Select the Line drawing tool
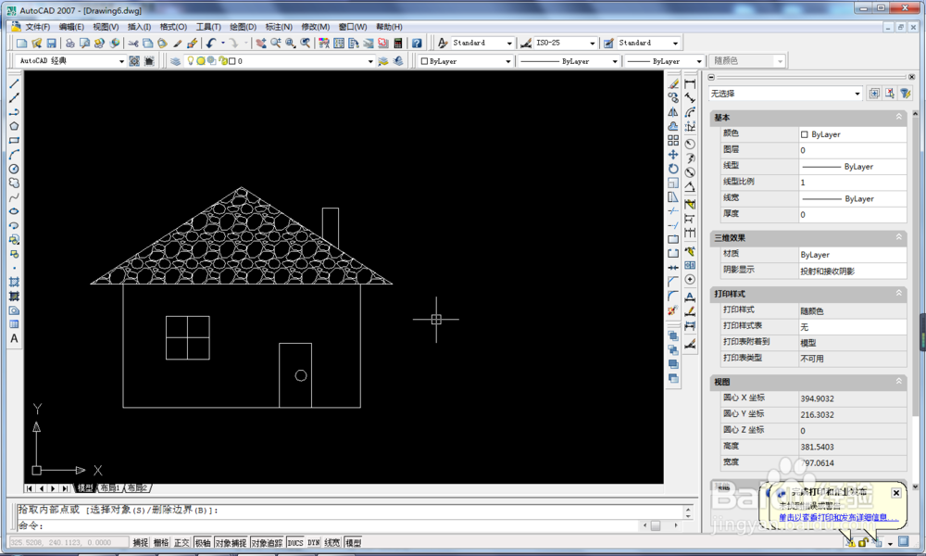This screenshot has width=926, height=556. pos(14,84)
